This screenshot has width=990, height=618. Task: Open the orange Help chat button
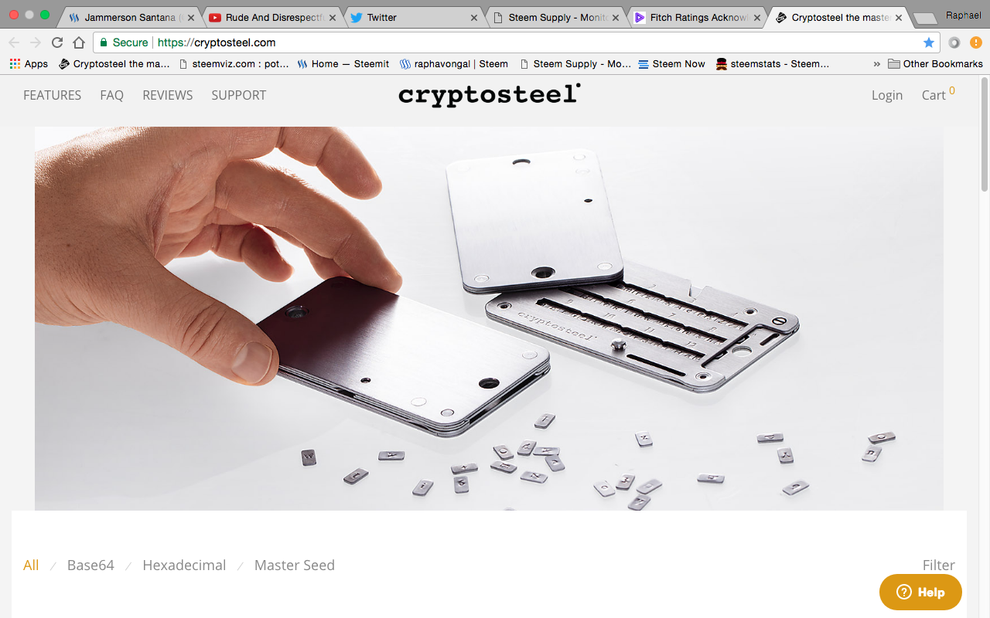point(920,593)
